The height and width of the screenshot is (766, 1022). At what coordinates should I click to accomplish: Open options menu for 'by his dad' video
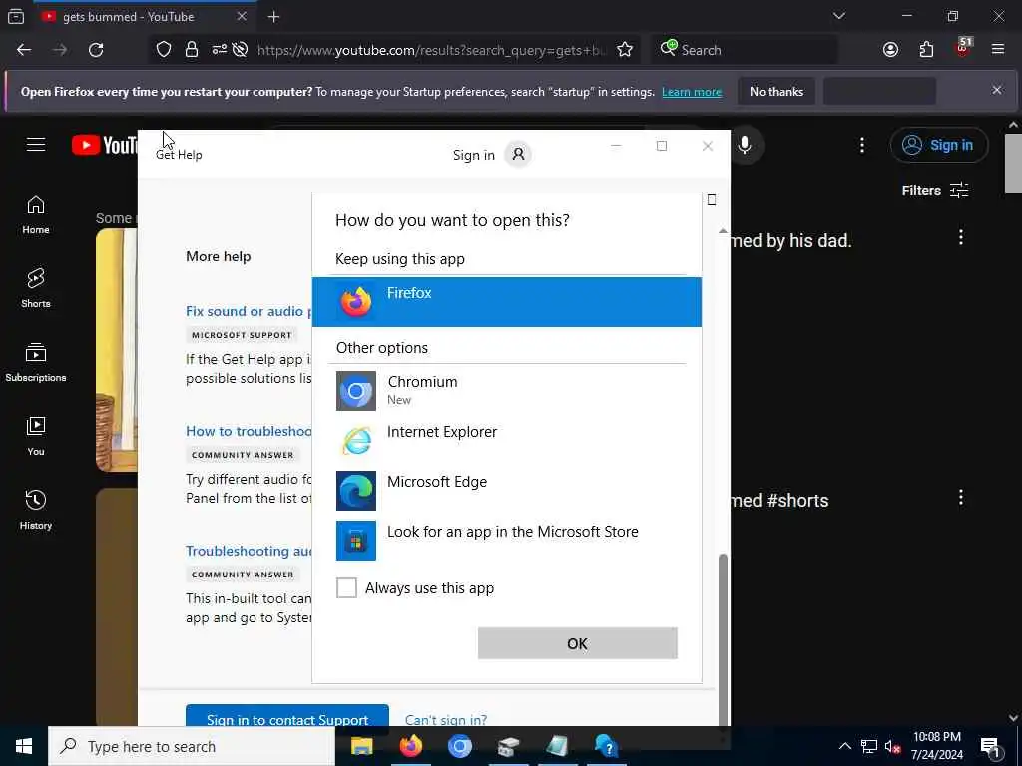tap(961, 237)
